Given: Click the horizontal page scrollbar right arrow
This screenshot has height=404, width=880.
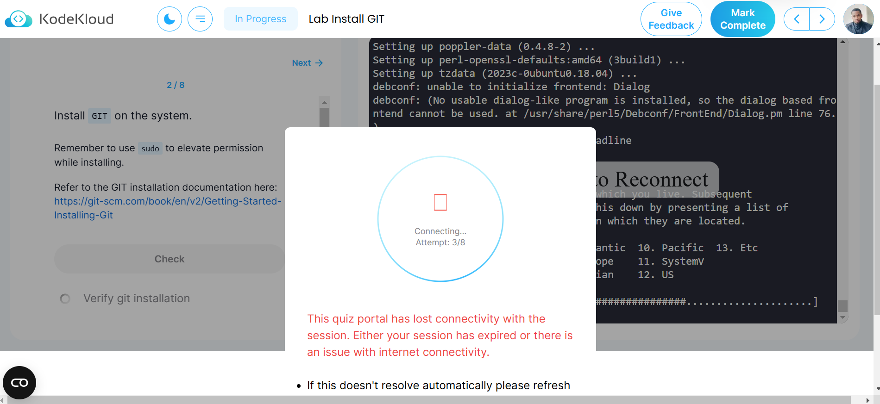Looking at the screenshot, I should click(867, 400).
